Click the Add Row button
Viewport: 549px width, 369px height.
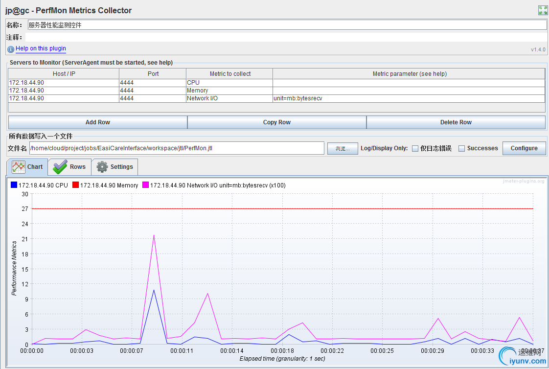(x=98, y=122)
